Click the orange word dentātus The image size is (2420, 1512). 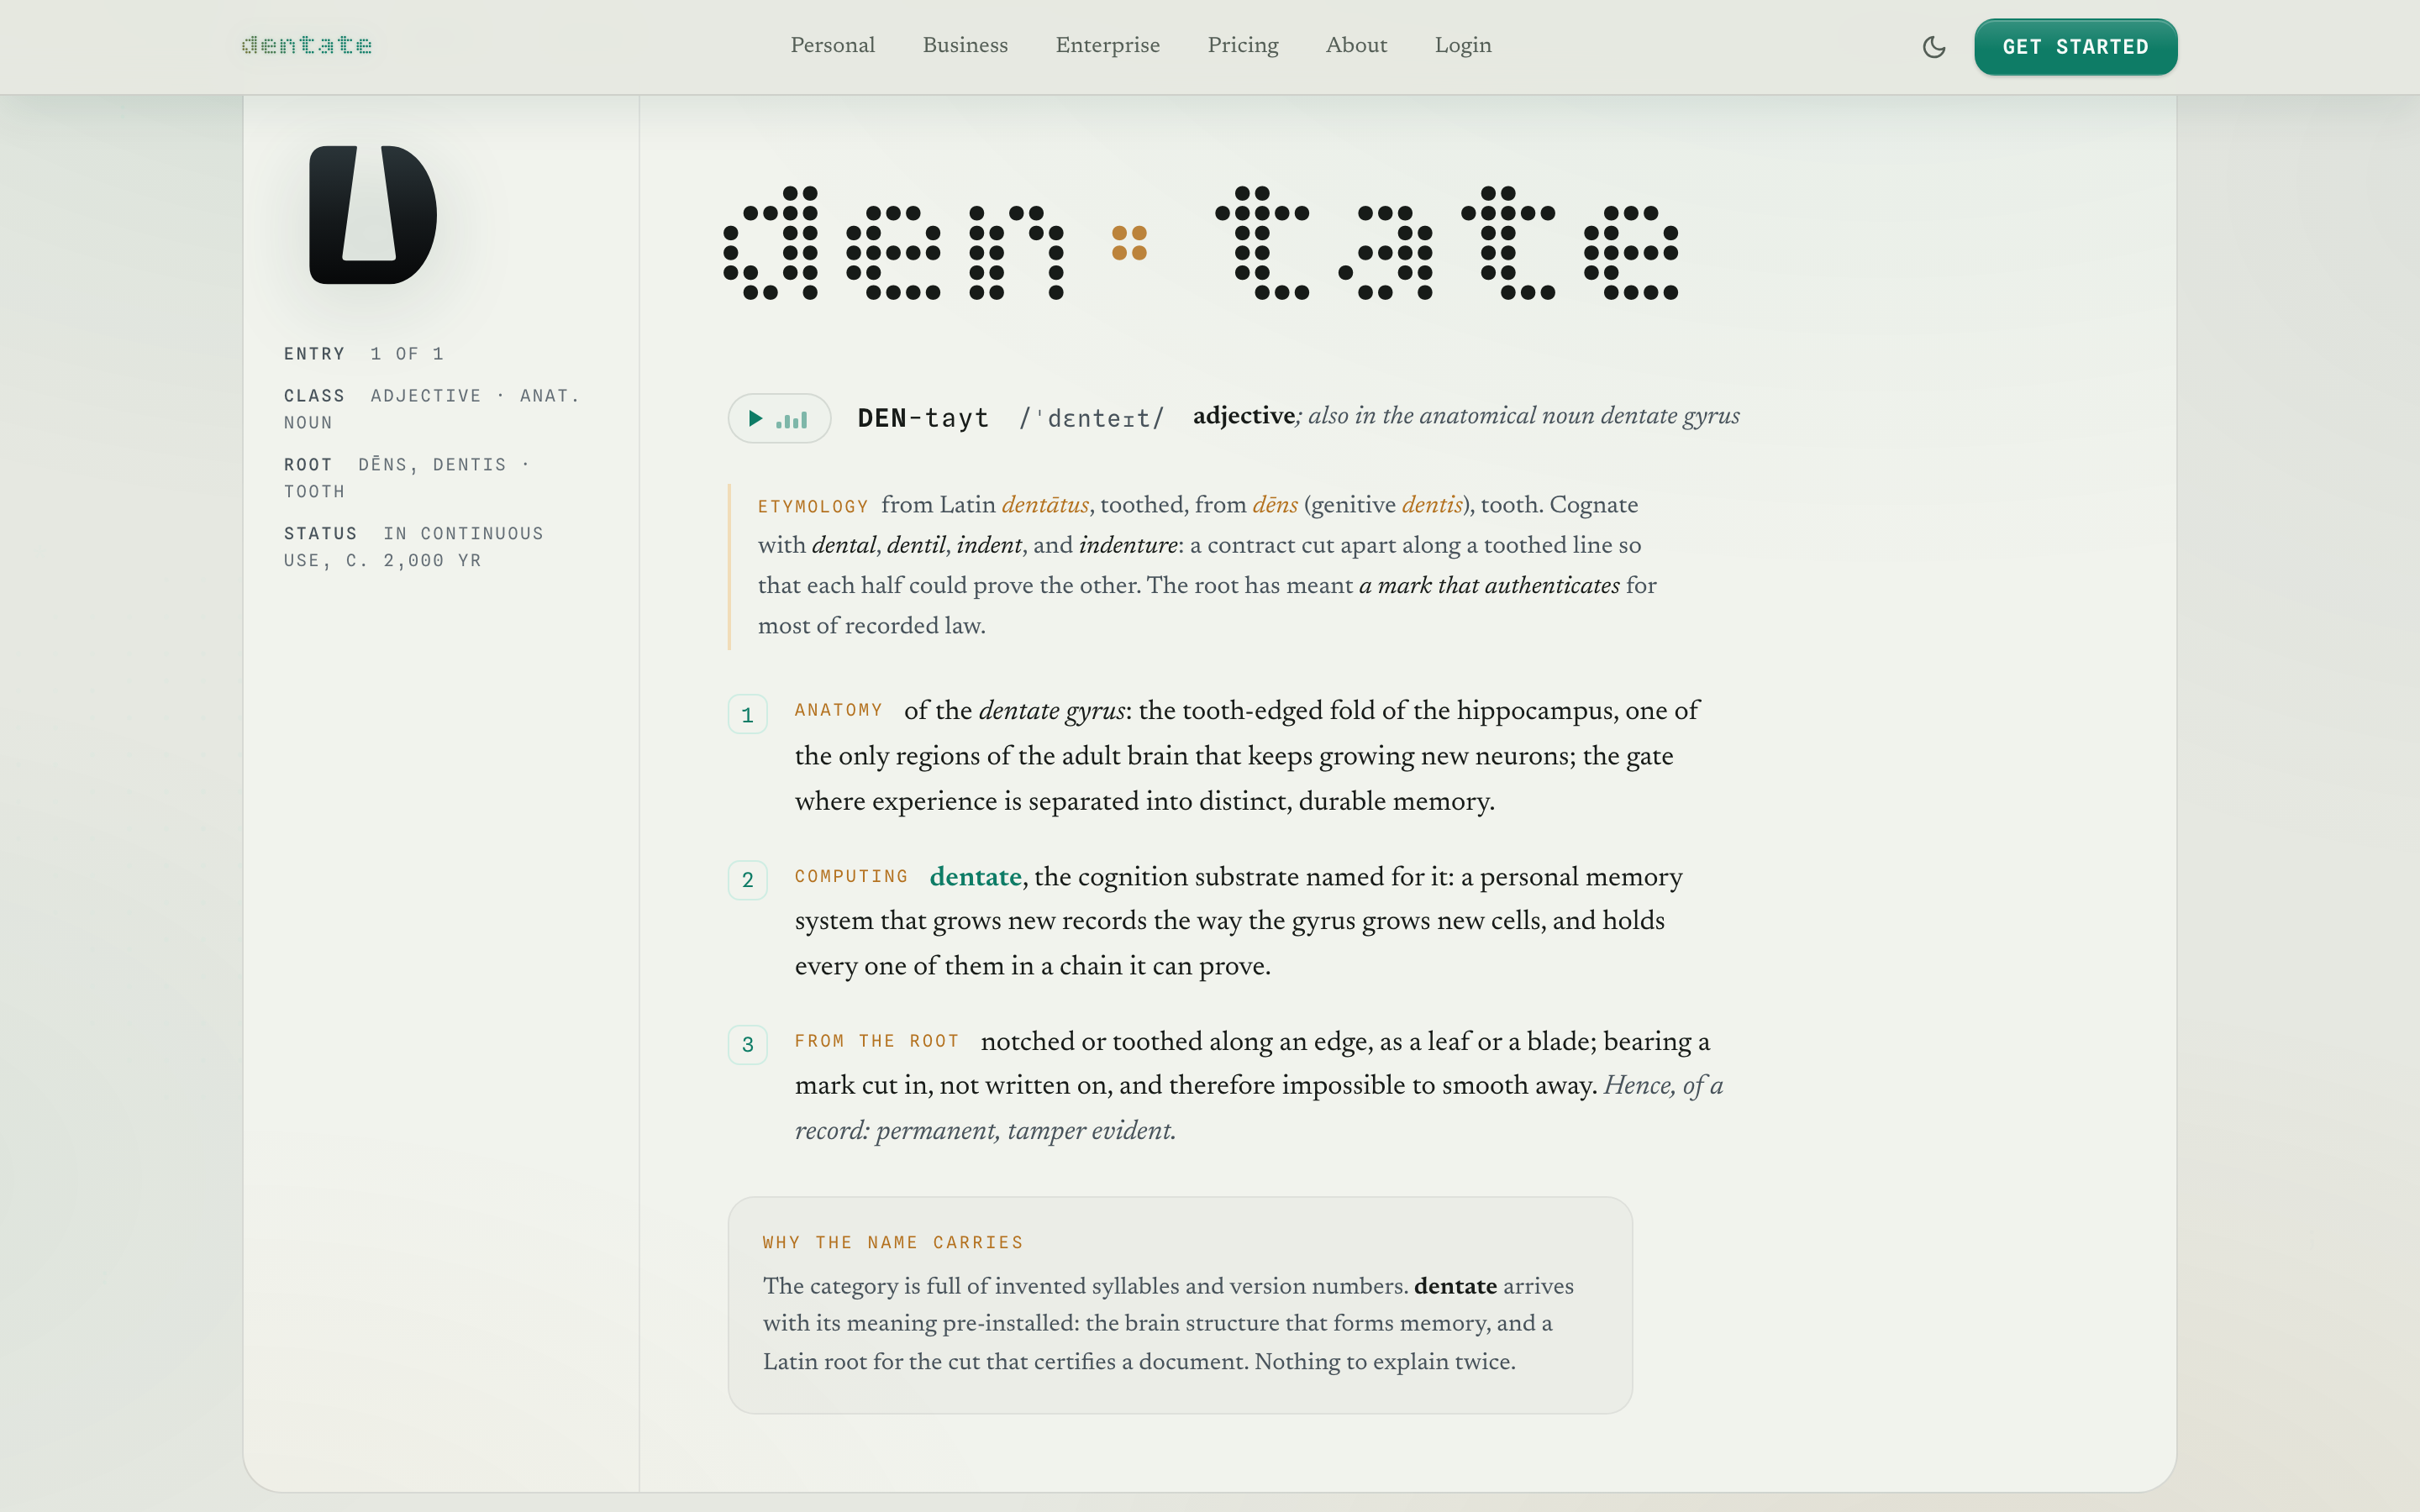tap(1045, 505)
